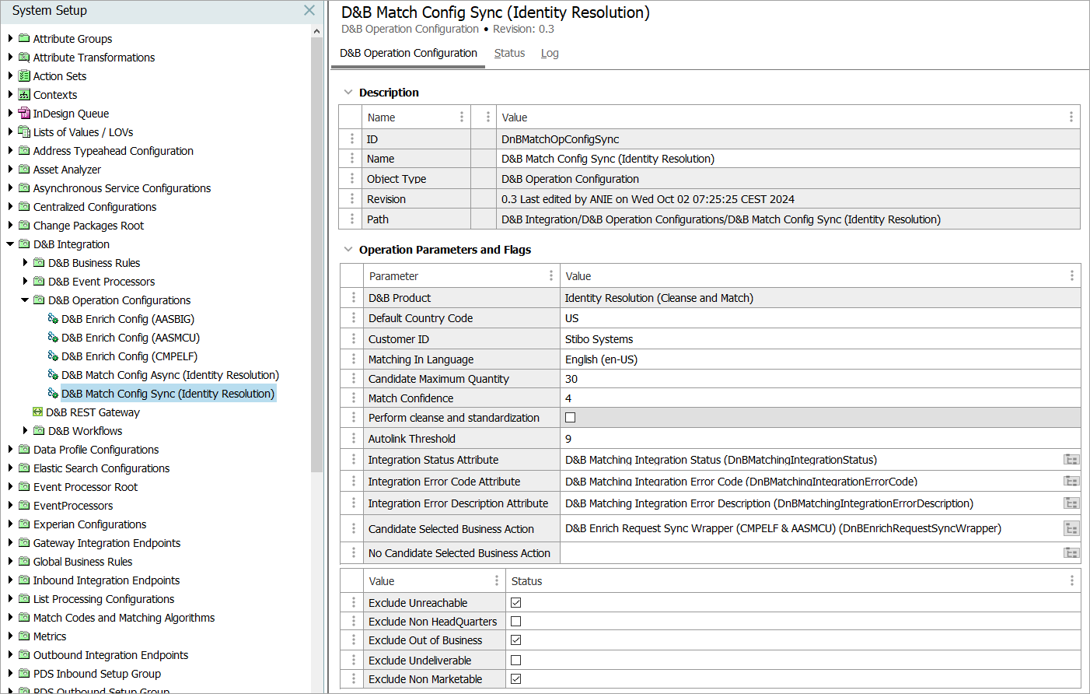Uncheck the Exclude Unreachable checkbox
1090x694 pixels.
tap(516, 603)
